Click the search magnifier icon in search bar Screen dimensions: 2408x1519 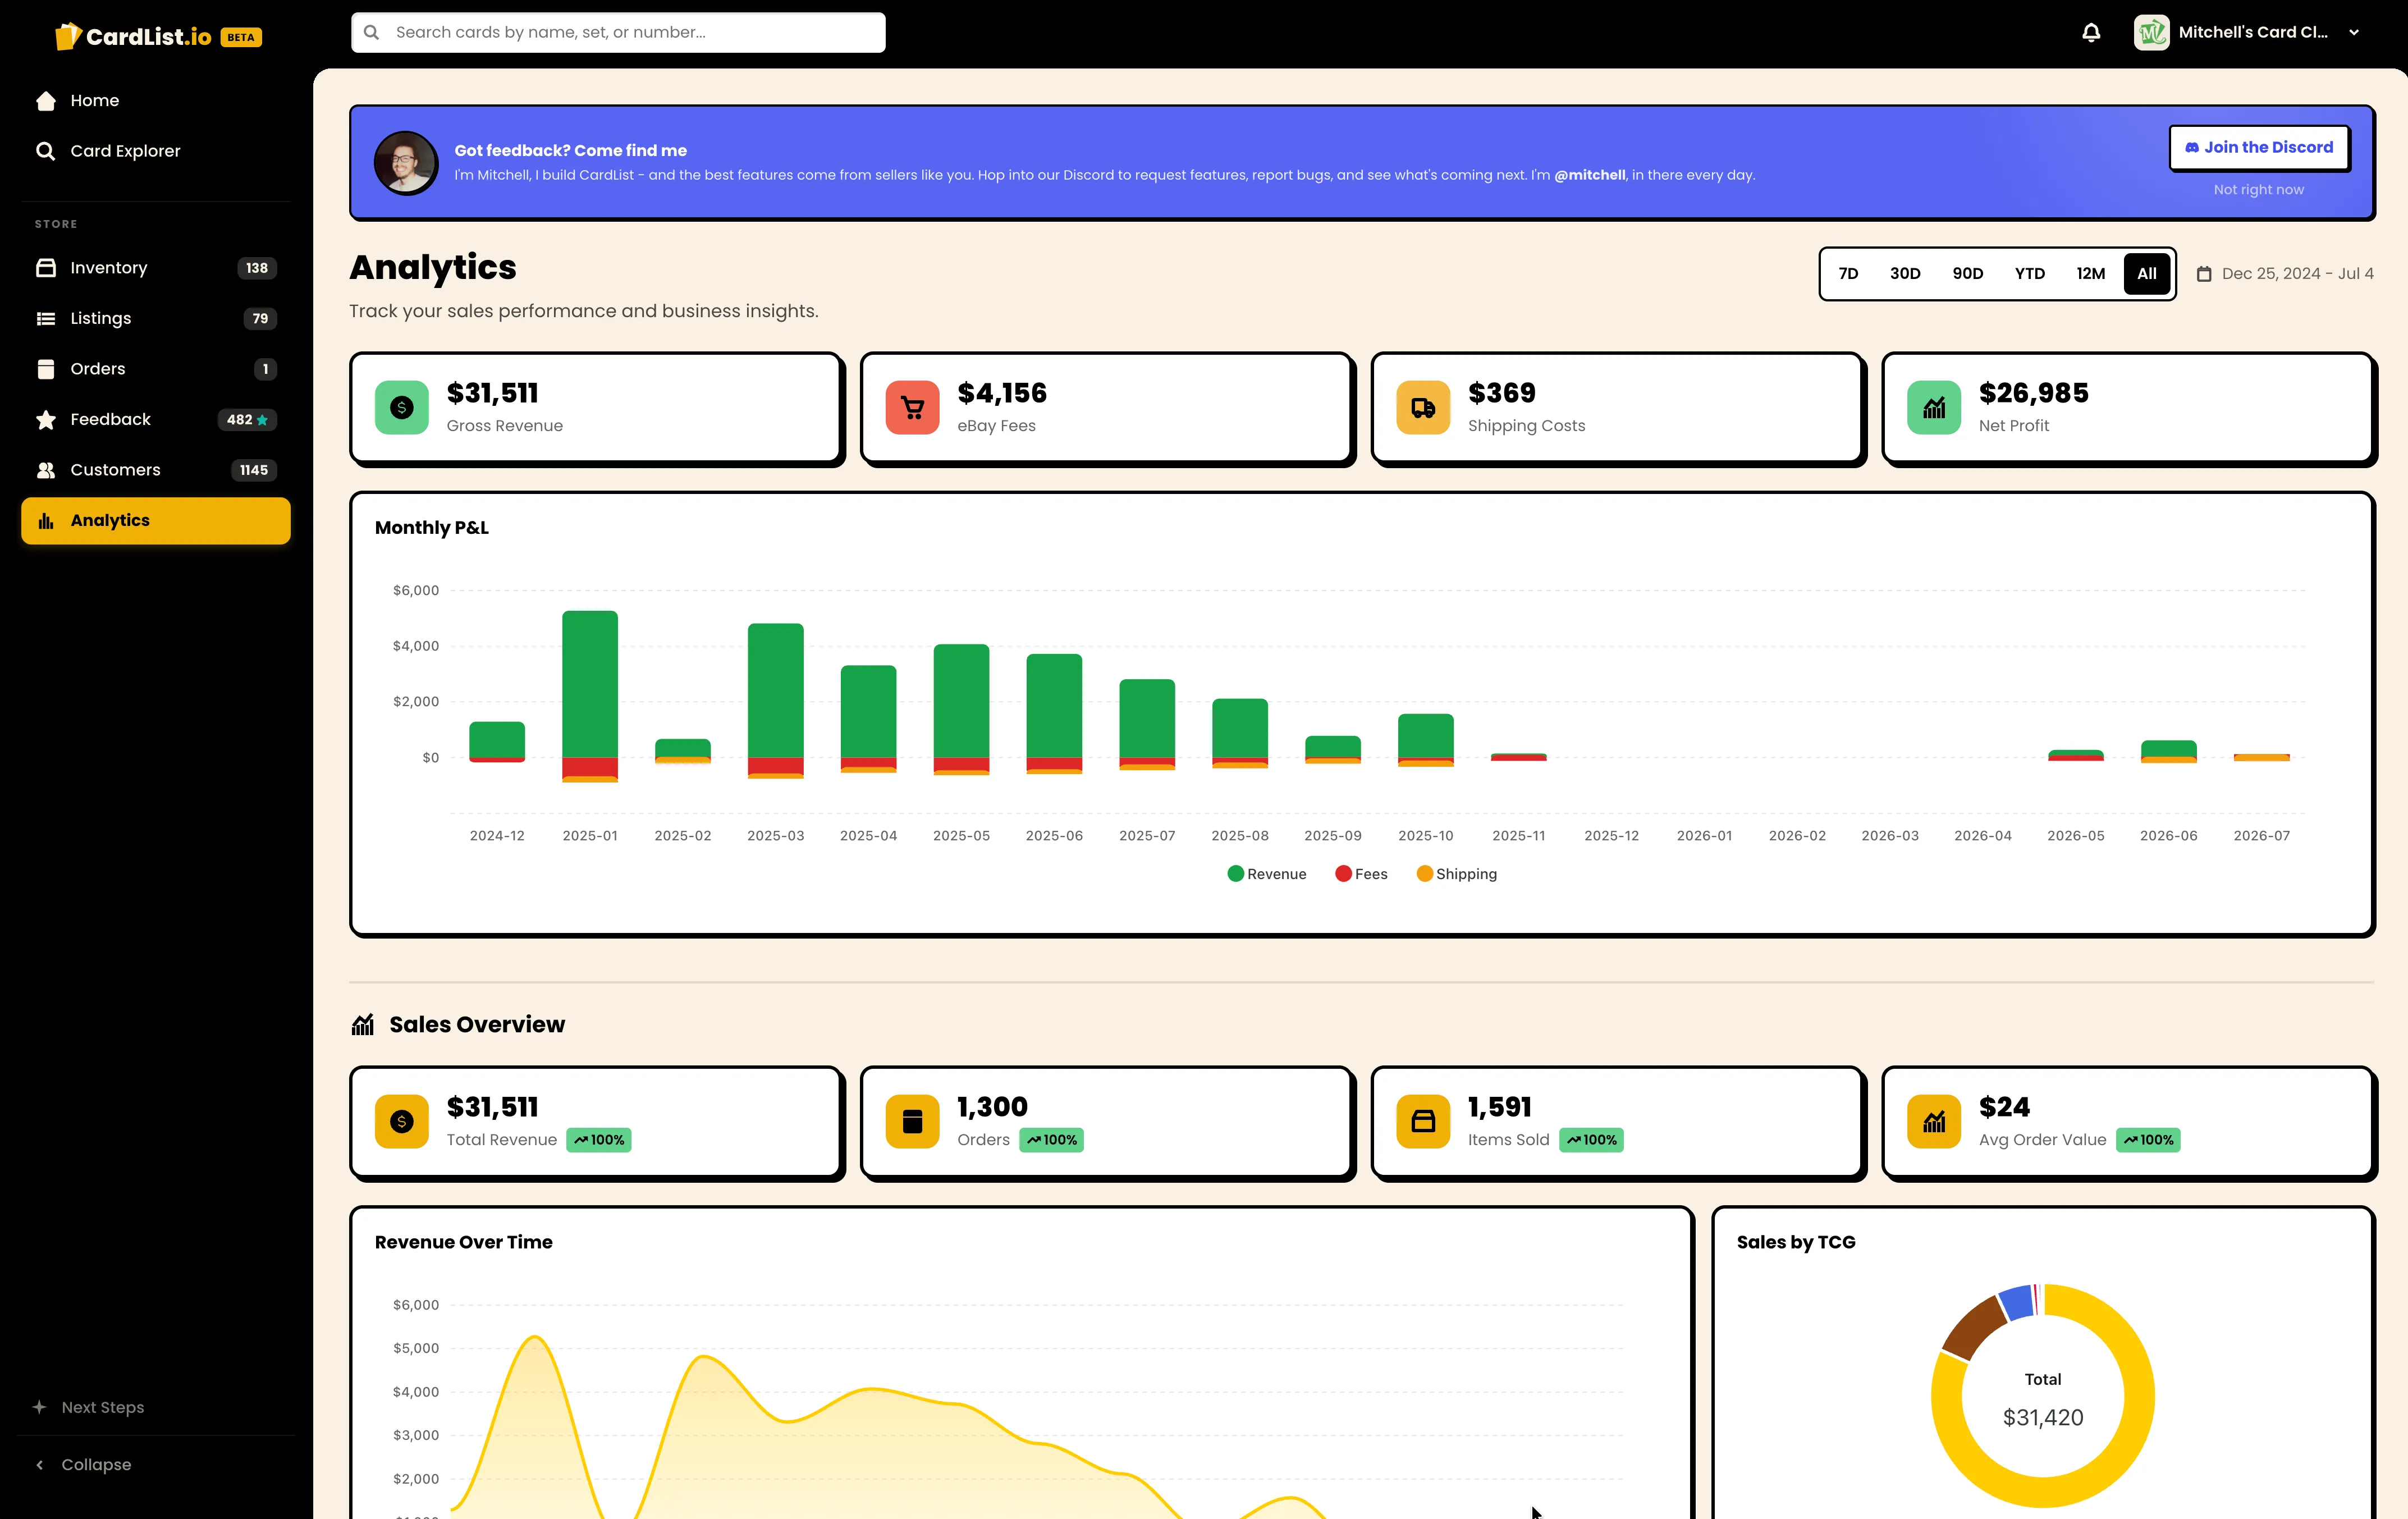(x=371, y=32)
